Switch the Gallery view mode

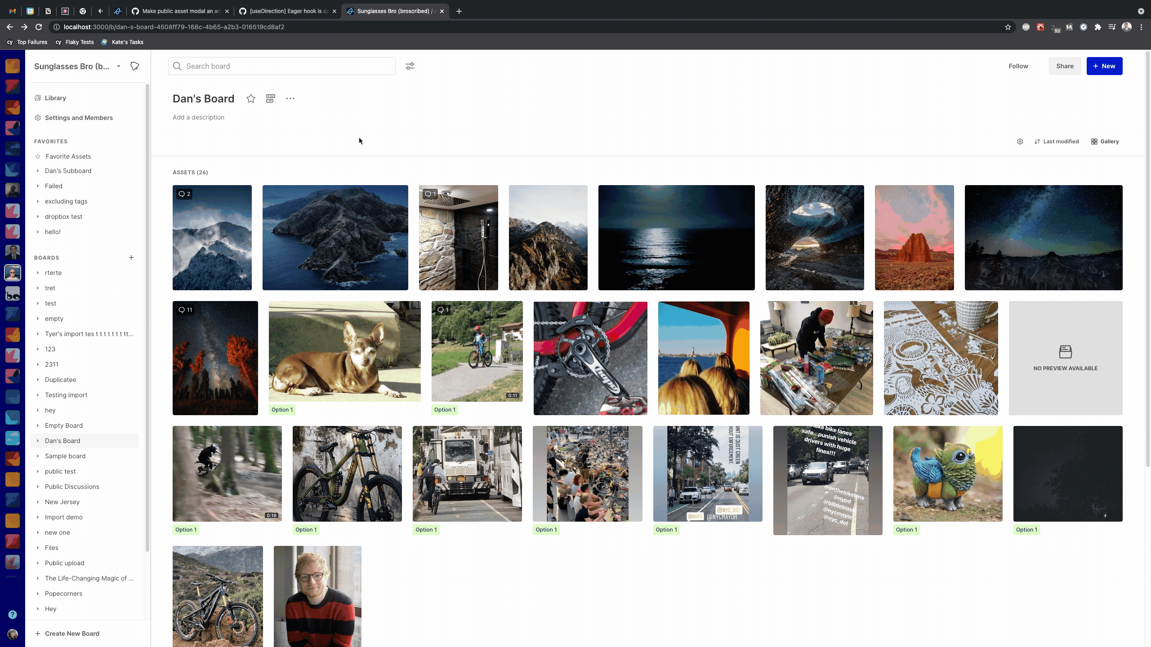(1105, 142)
